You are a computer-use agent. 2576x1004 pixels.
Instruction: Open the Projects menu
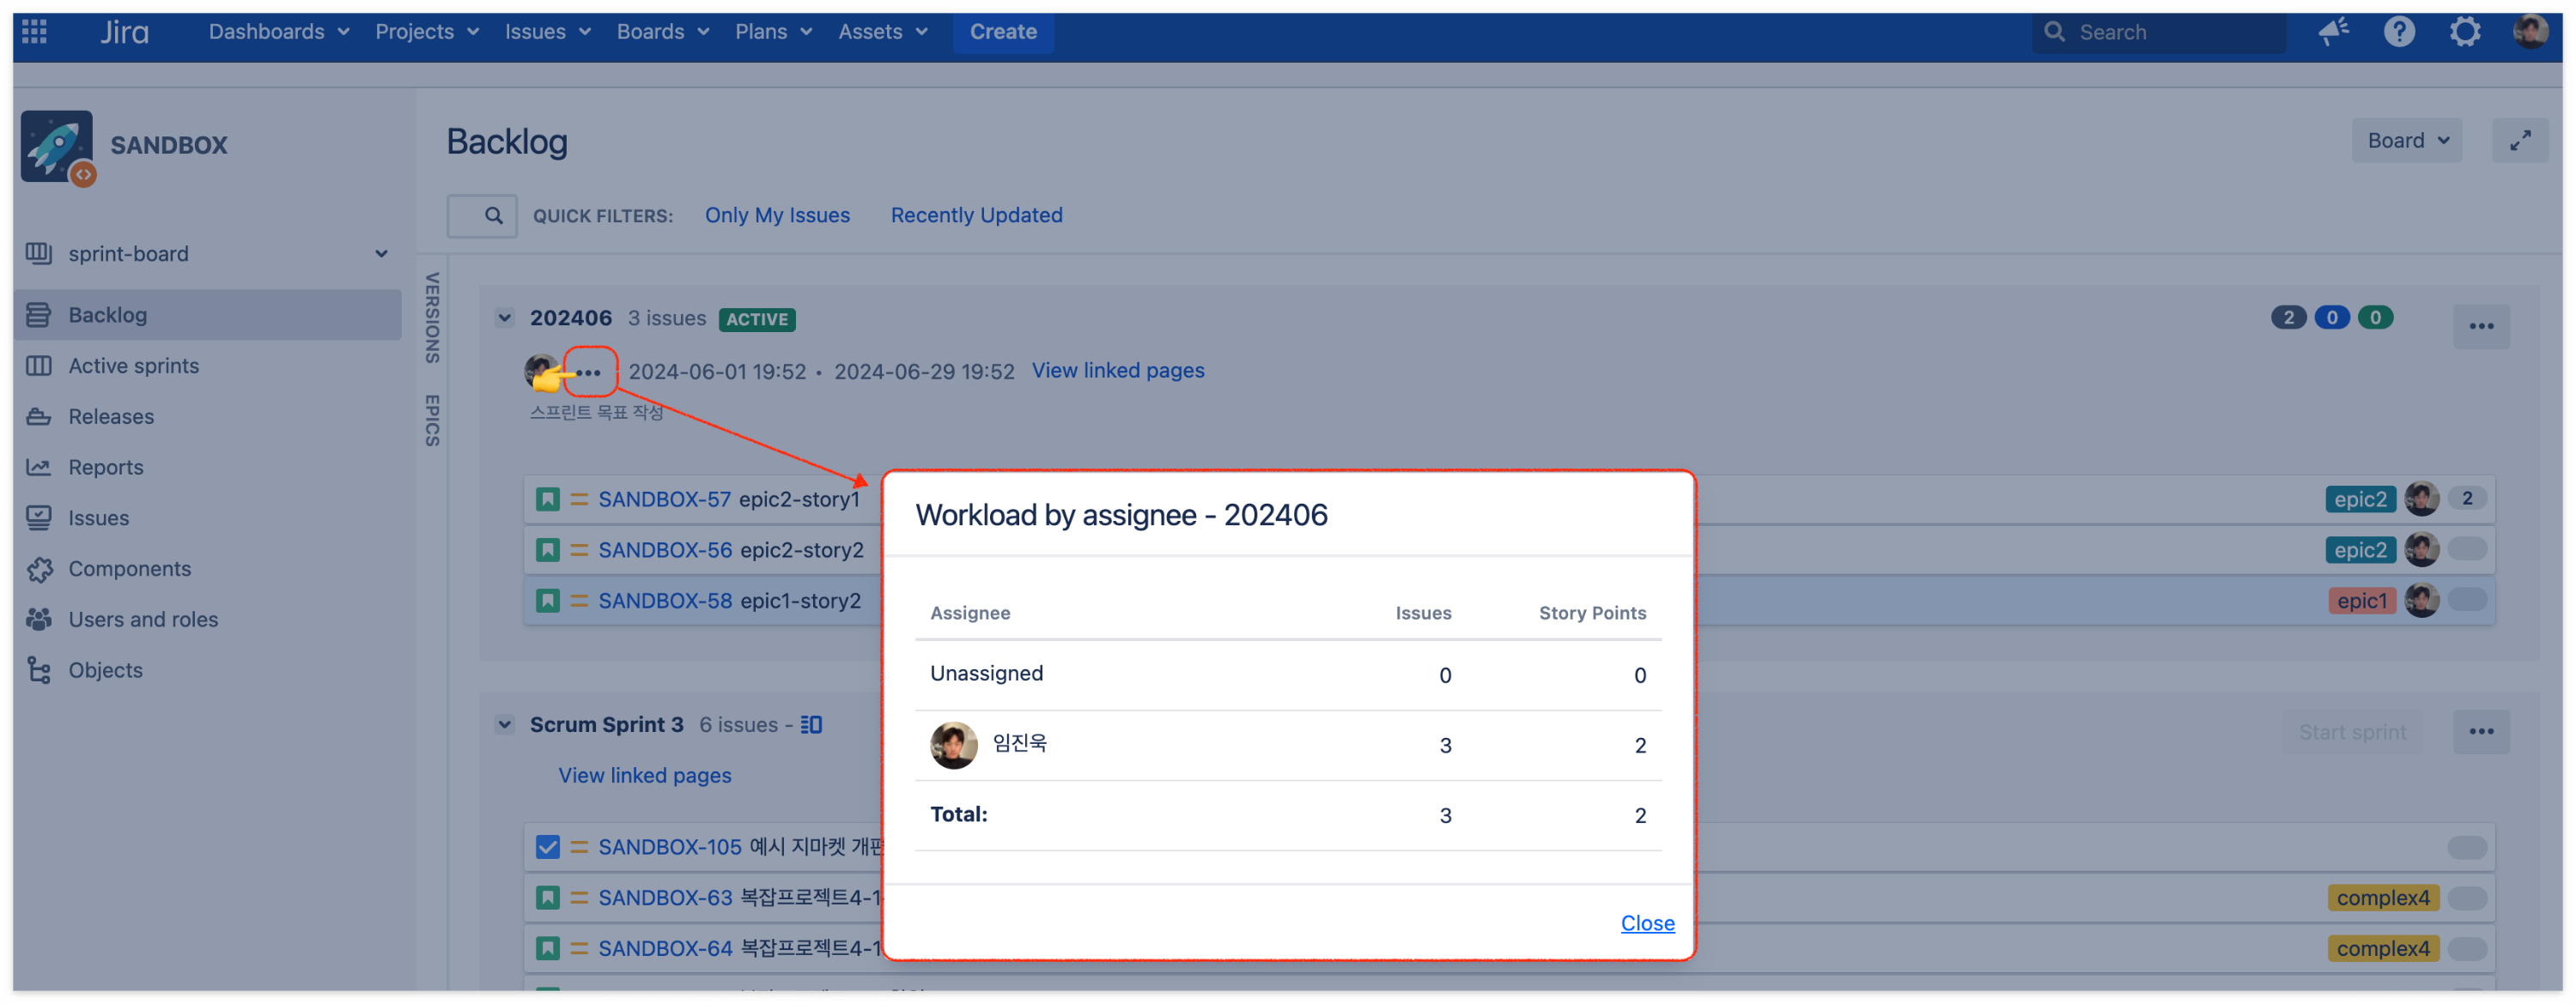click(x=426, y=32)
